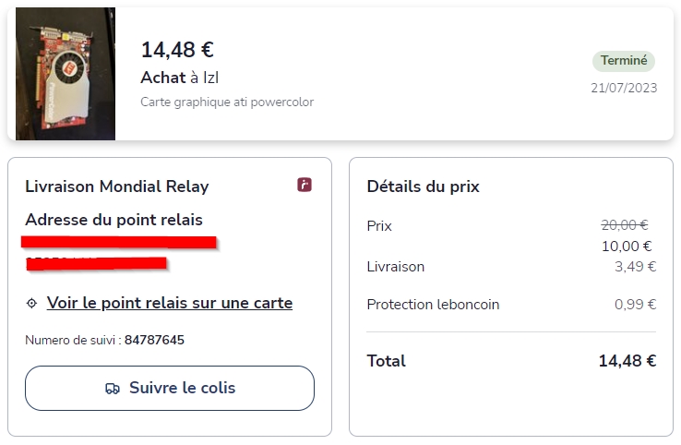The image size is (681, 445).
Task: Click the "Adresse du point relais" label
Action: (x=113, y=220)
